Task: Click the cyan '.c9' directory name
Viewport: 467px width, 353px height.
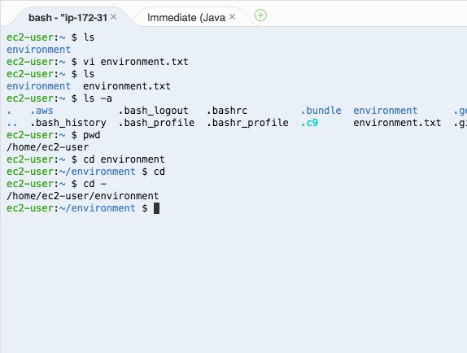Action: (x=309, y=123)
